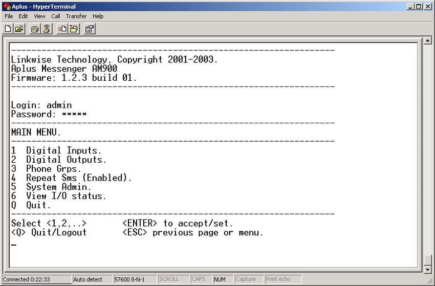
Task: Click the Receive file toolbar icon
Action: click(74, 29)
